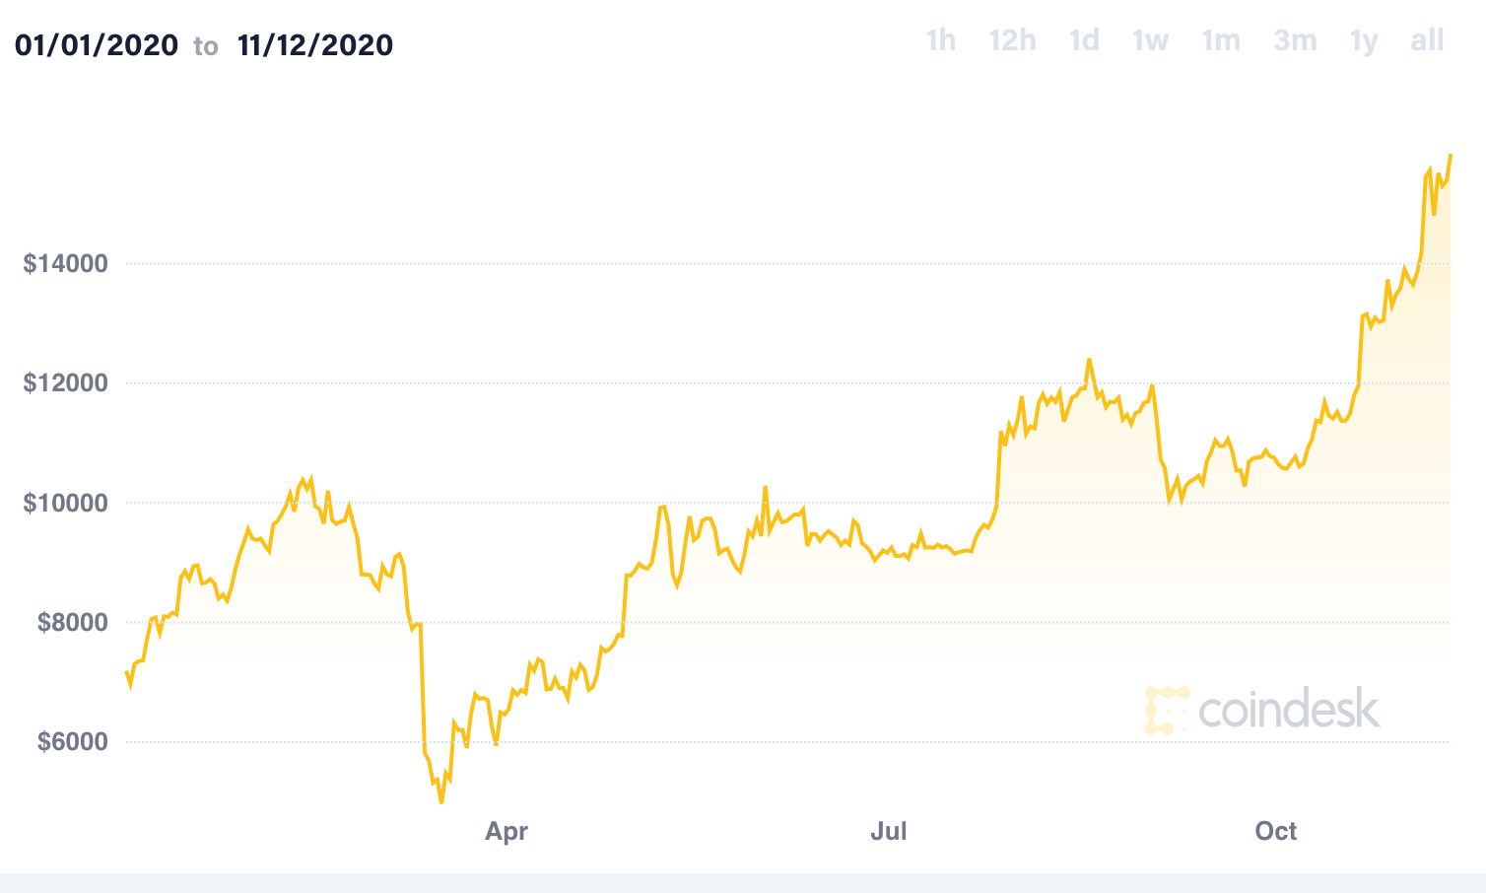Viewport: 1486px width, 893px height.
Task: Click the end date 11/12/2020
Action: tap(315, 44)
